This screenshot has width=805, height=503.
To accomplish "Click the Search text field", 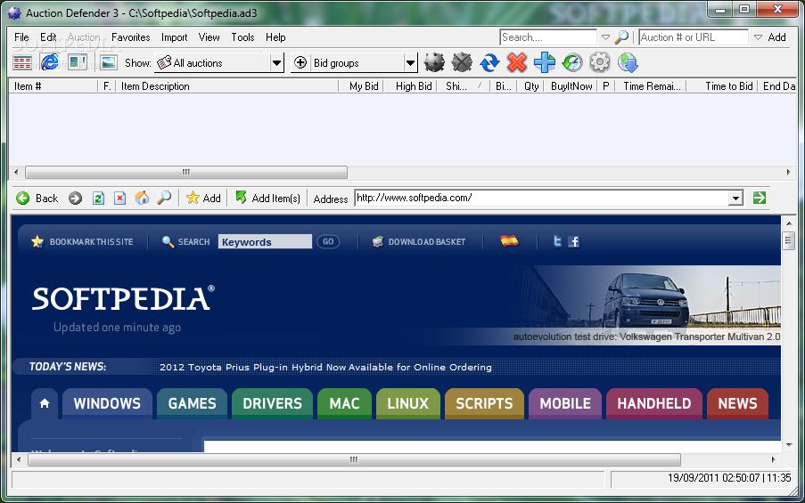I will coord(547,37).
